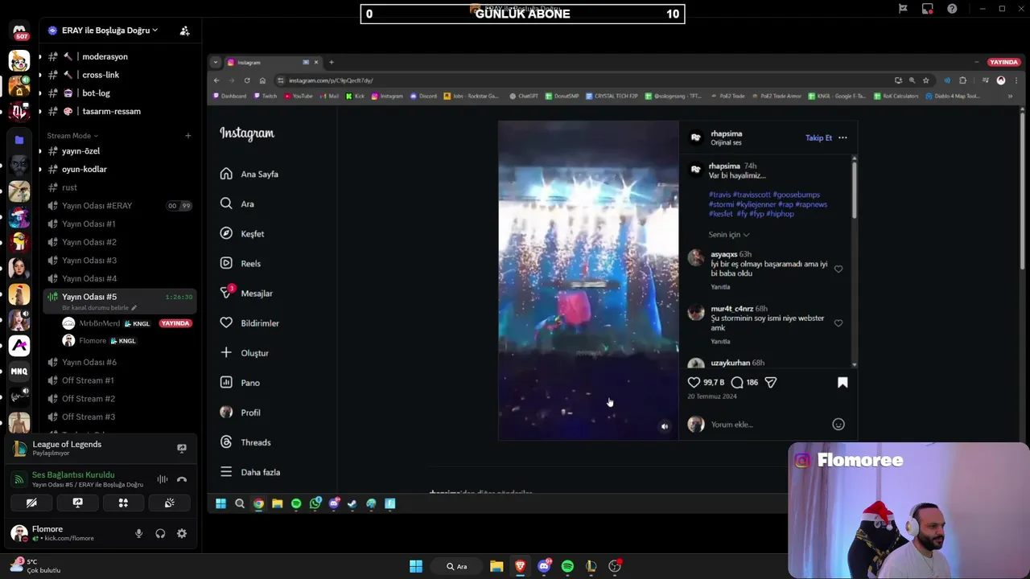Open Spotify from the bottom taskbar

coord(567,566)
